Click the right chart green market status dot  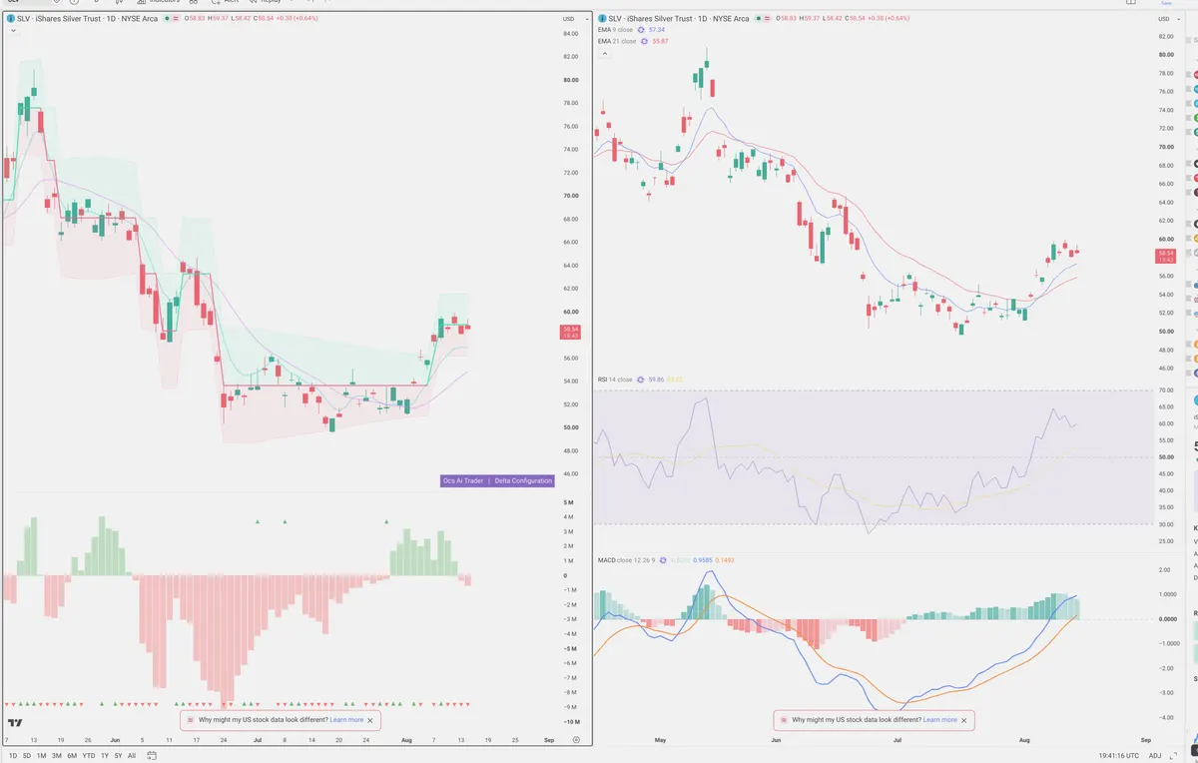[x=758, y=18]
